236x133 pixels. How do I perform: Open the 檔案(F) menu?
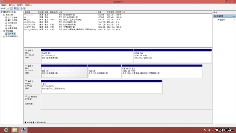4,5
